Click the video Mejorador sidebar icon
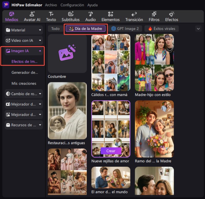This screenshot has width=205, height=199. click(8, 104)
